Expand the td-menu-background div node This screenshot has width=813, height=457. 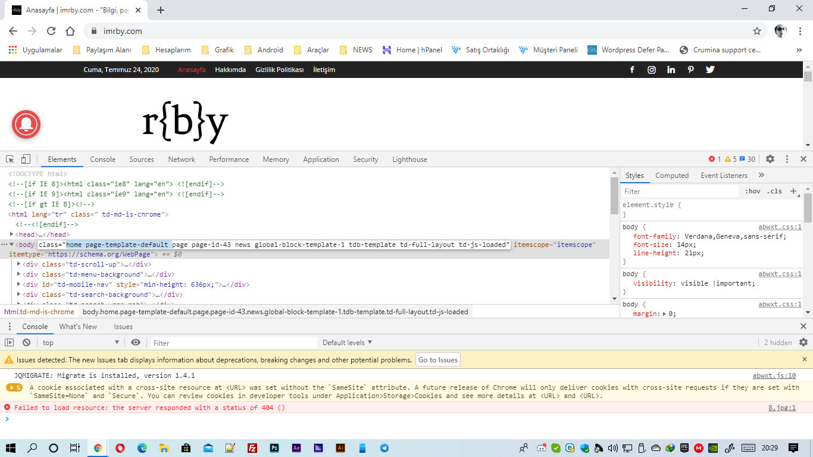[19, 274]
